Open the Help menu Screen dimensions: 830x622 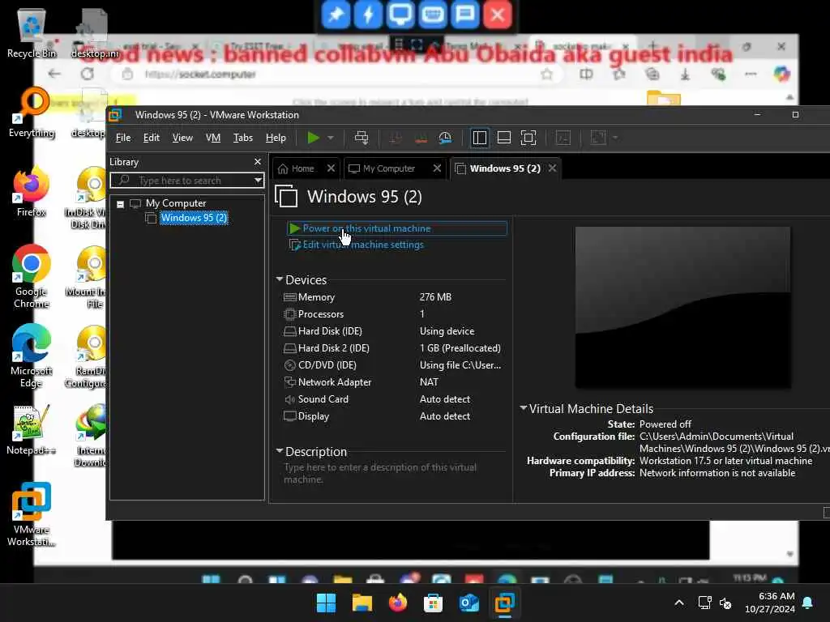pos(276,138)
